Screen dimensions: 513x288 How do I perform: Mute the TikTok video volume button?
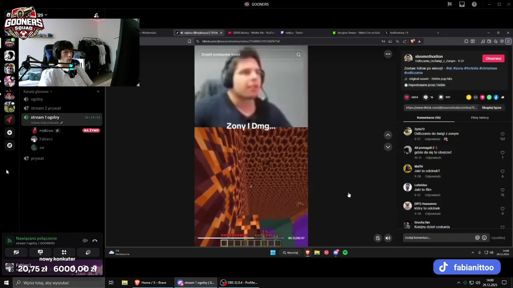point(388,238)
